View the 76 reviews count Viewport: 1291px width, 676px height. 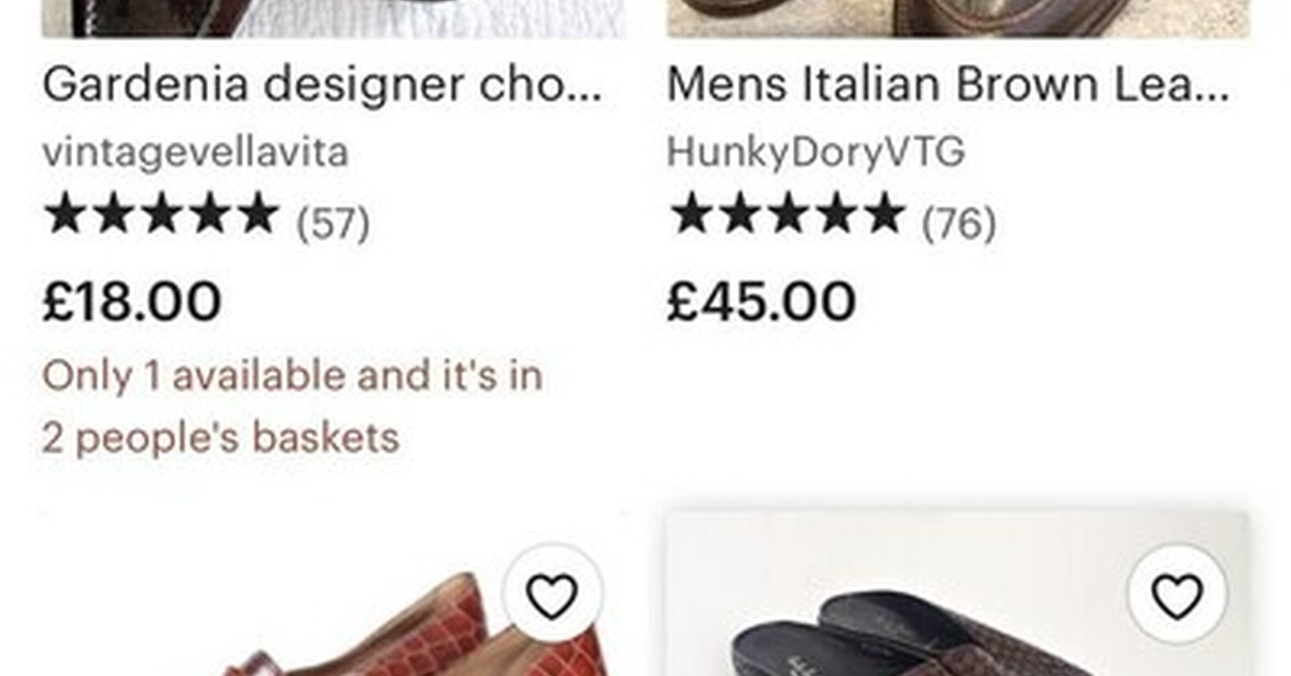[959, 223]
